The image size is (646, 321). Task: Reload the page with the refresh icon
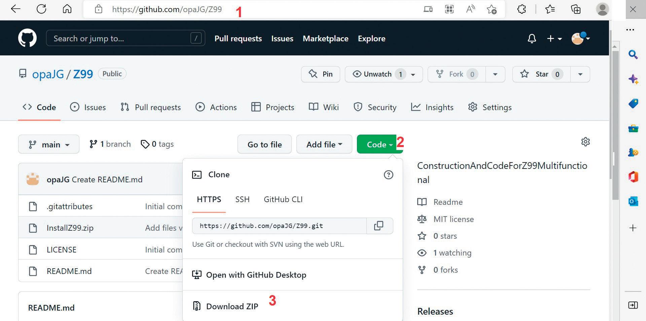click(x=41, y=9)
